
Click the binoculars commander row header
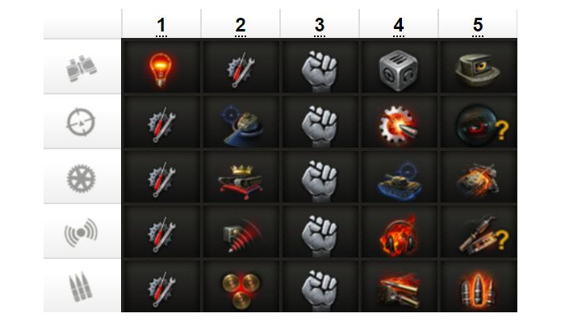[x=82, y=68]
